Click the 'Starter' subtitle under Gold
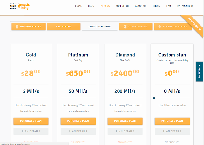 click(x=31, y=60)
